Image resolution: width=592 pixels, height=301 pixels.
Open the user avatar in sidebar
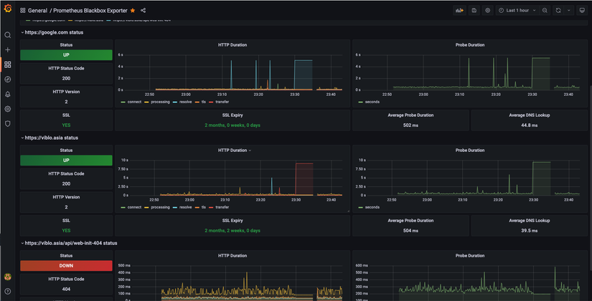pyautogui.click(x=8, y=277)
